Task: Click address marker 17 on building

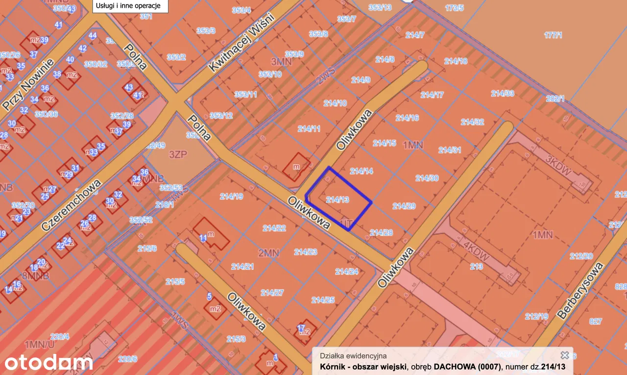Action: coord(301,327)
